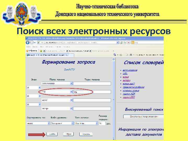
Task: Click the browser Back arrow button
Action: (x=28, y=43)
